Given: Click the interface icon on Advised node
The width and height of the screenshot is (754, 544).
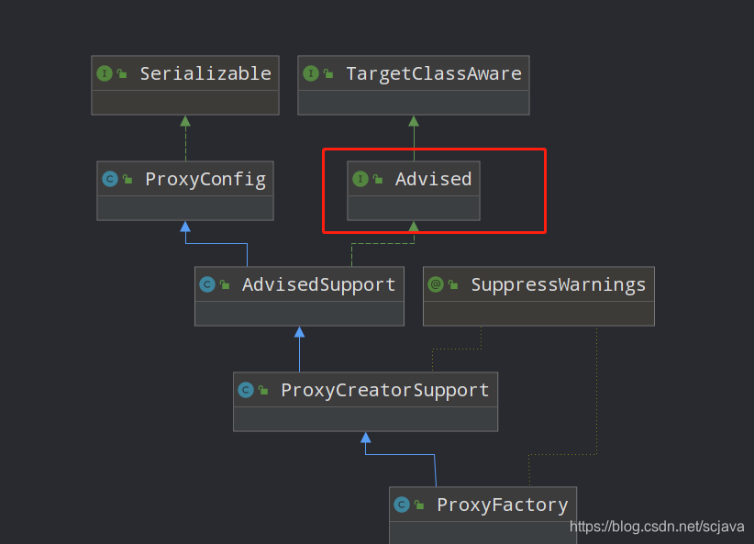Looking at the screenshot, I should pos(360,179).
